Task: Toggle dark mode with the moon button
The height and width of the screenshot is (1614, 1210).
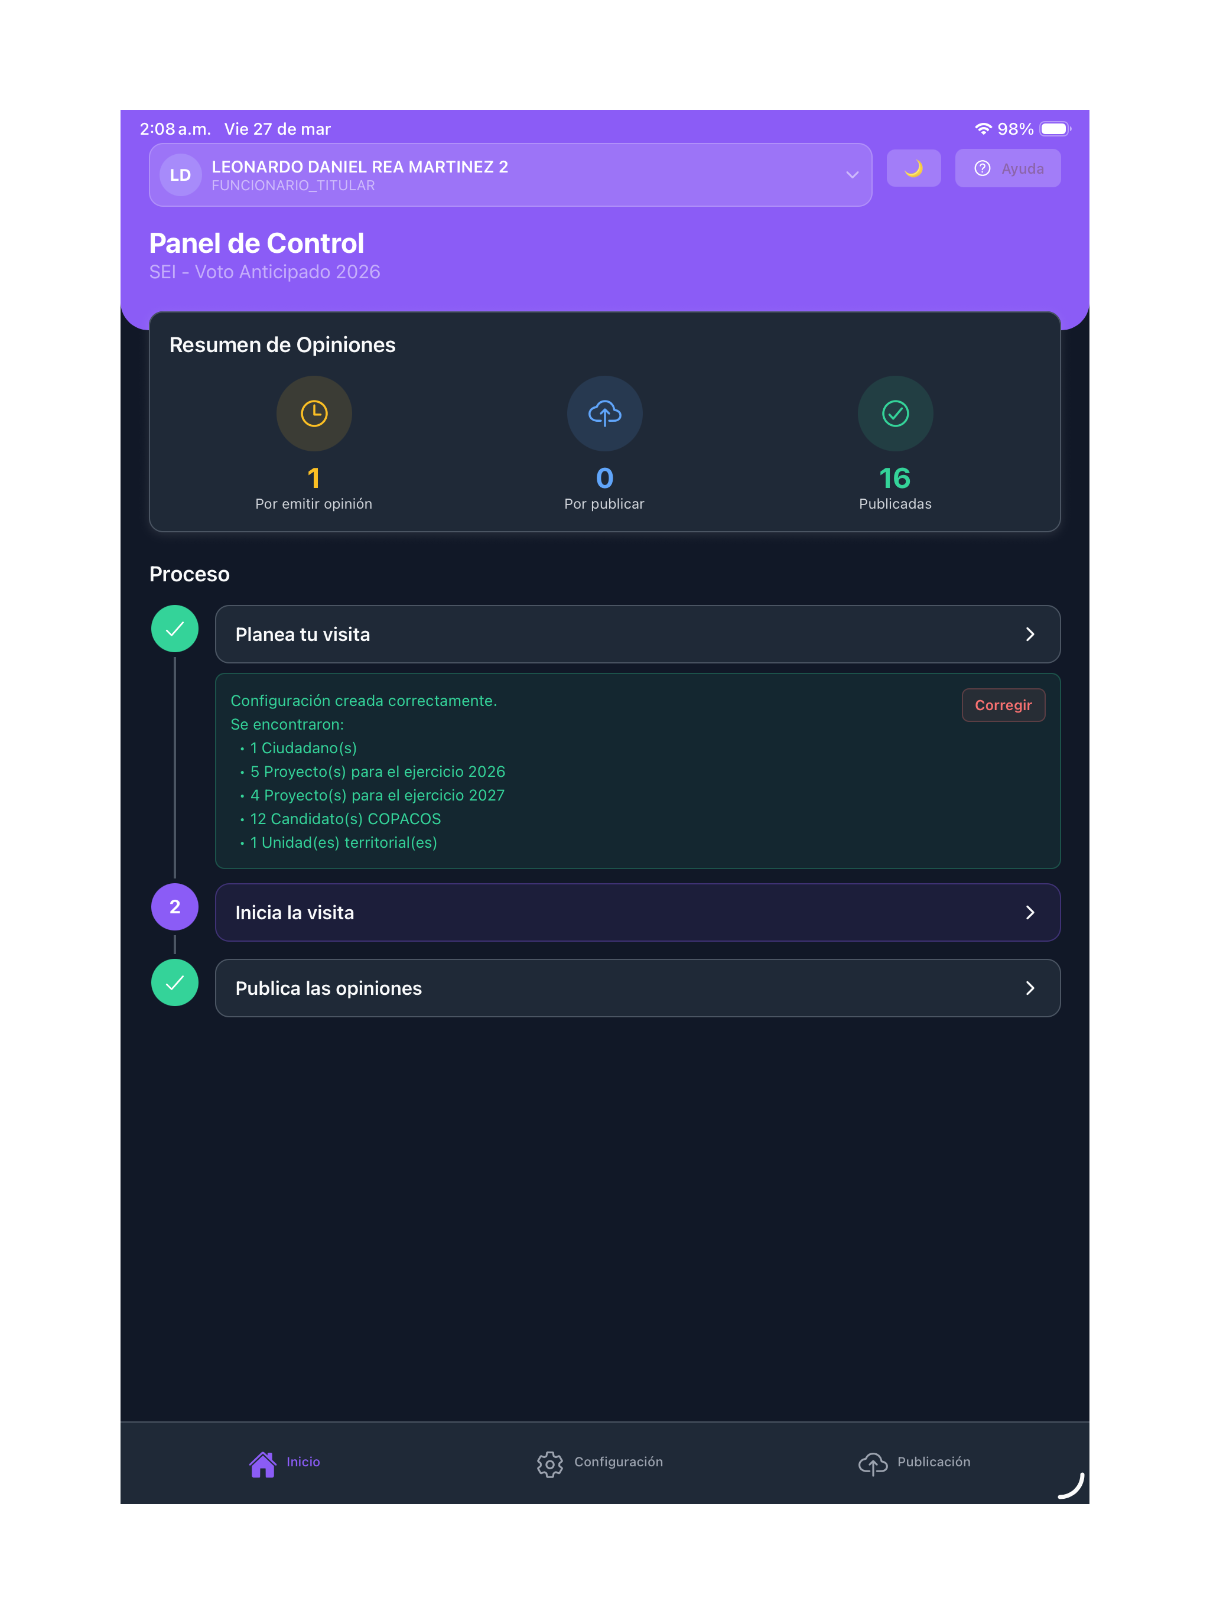Action: (913, 168)
